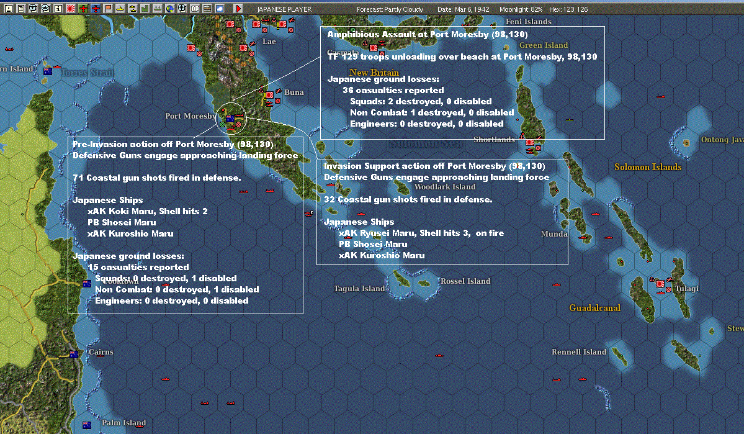Click the 'Munda' map label

554,233
